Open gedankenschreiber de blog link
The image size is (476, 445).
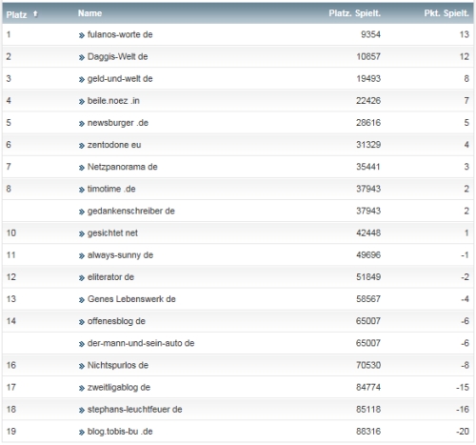(x=130, y=211)
